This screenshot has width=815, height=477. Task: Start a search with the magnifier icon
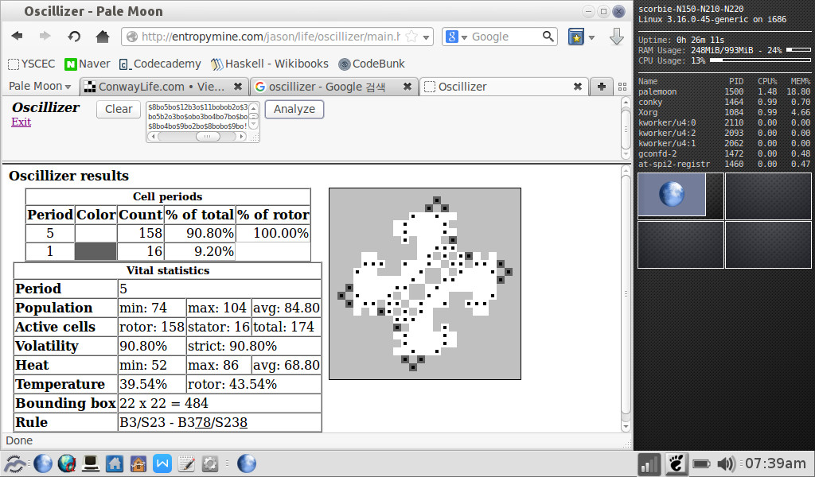[548, 37]
